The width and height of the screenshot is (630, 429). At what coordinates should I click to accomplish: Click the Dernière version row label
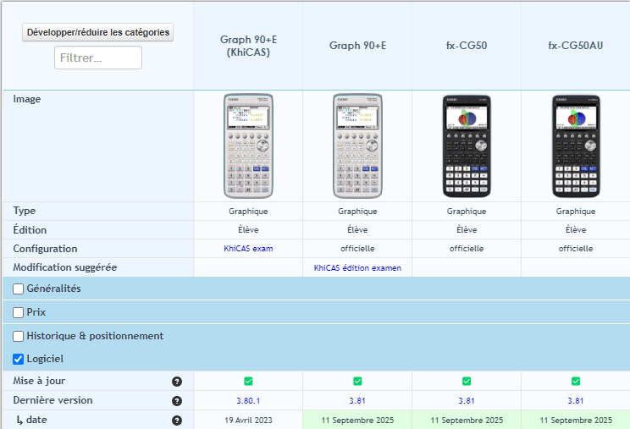click(x=52, y=400)
